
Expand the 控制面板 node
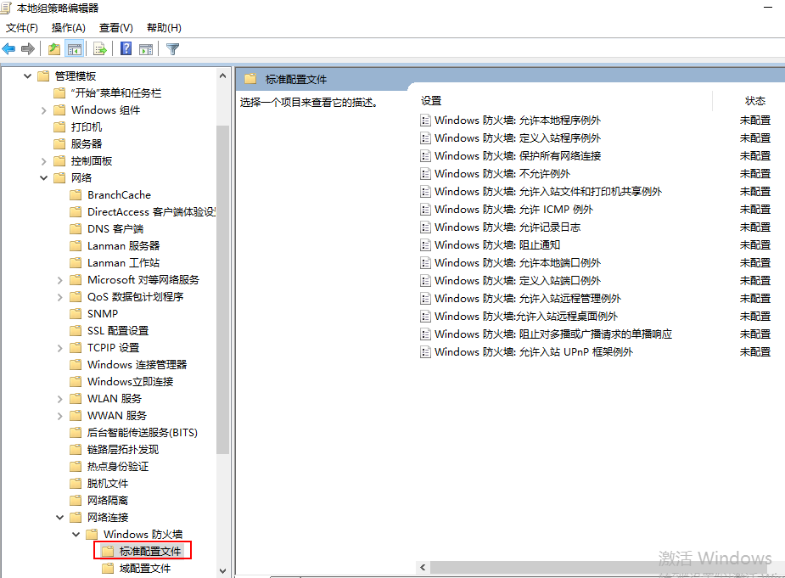click(43, 161)
